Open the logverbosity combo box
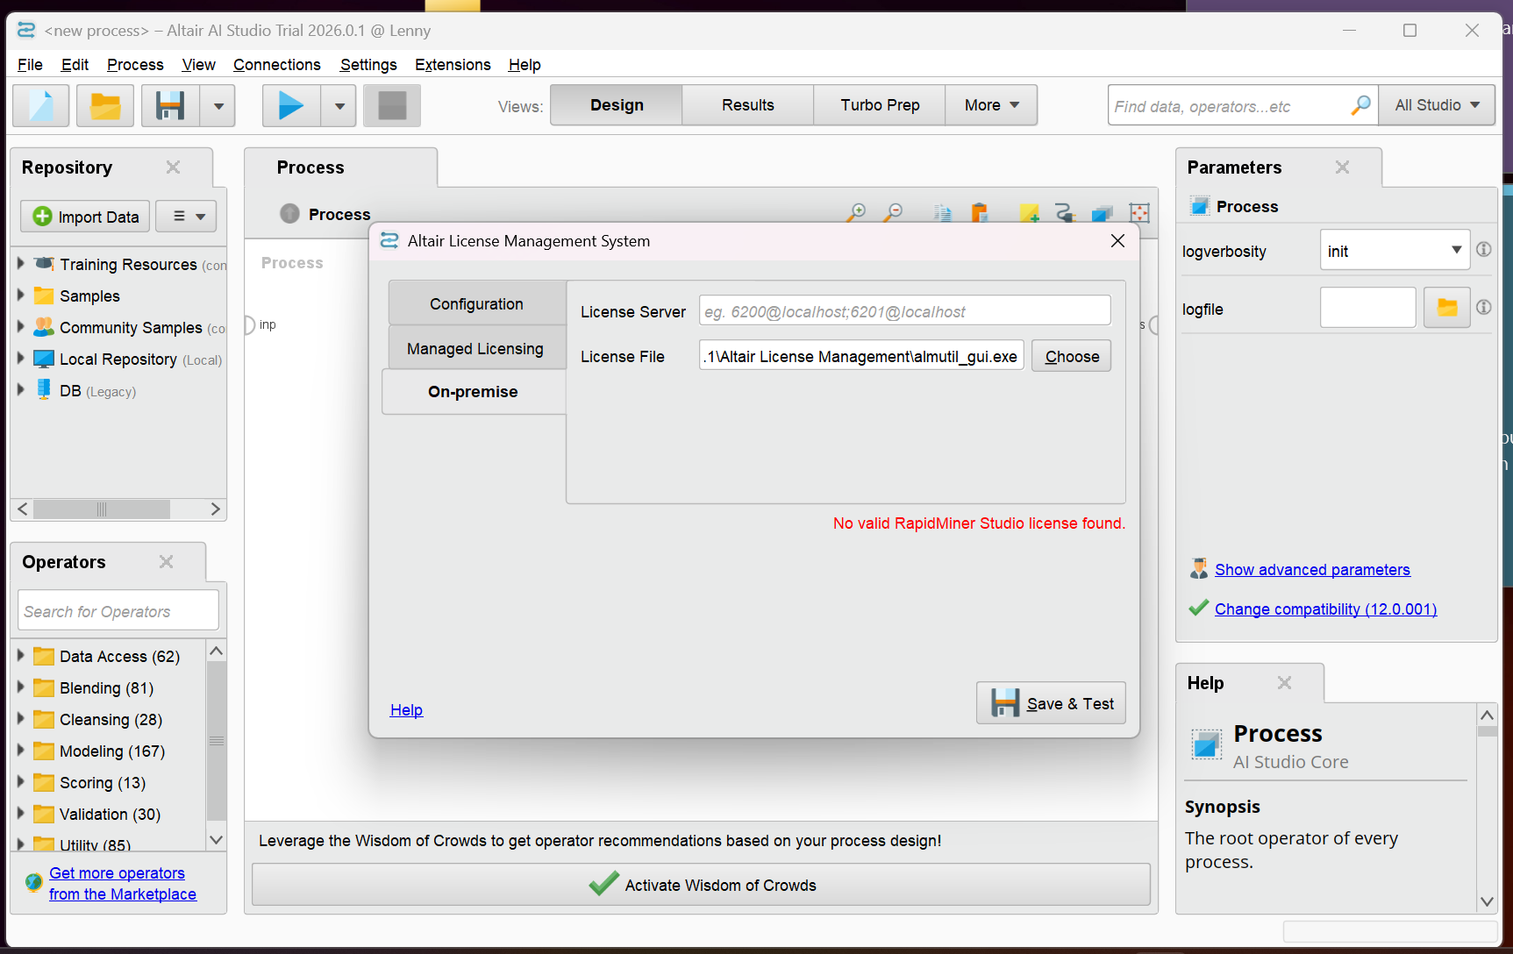Image resolution: width=1513 pixels, height=954 pixels. tap(1394, 251)
